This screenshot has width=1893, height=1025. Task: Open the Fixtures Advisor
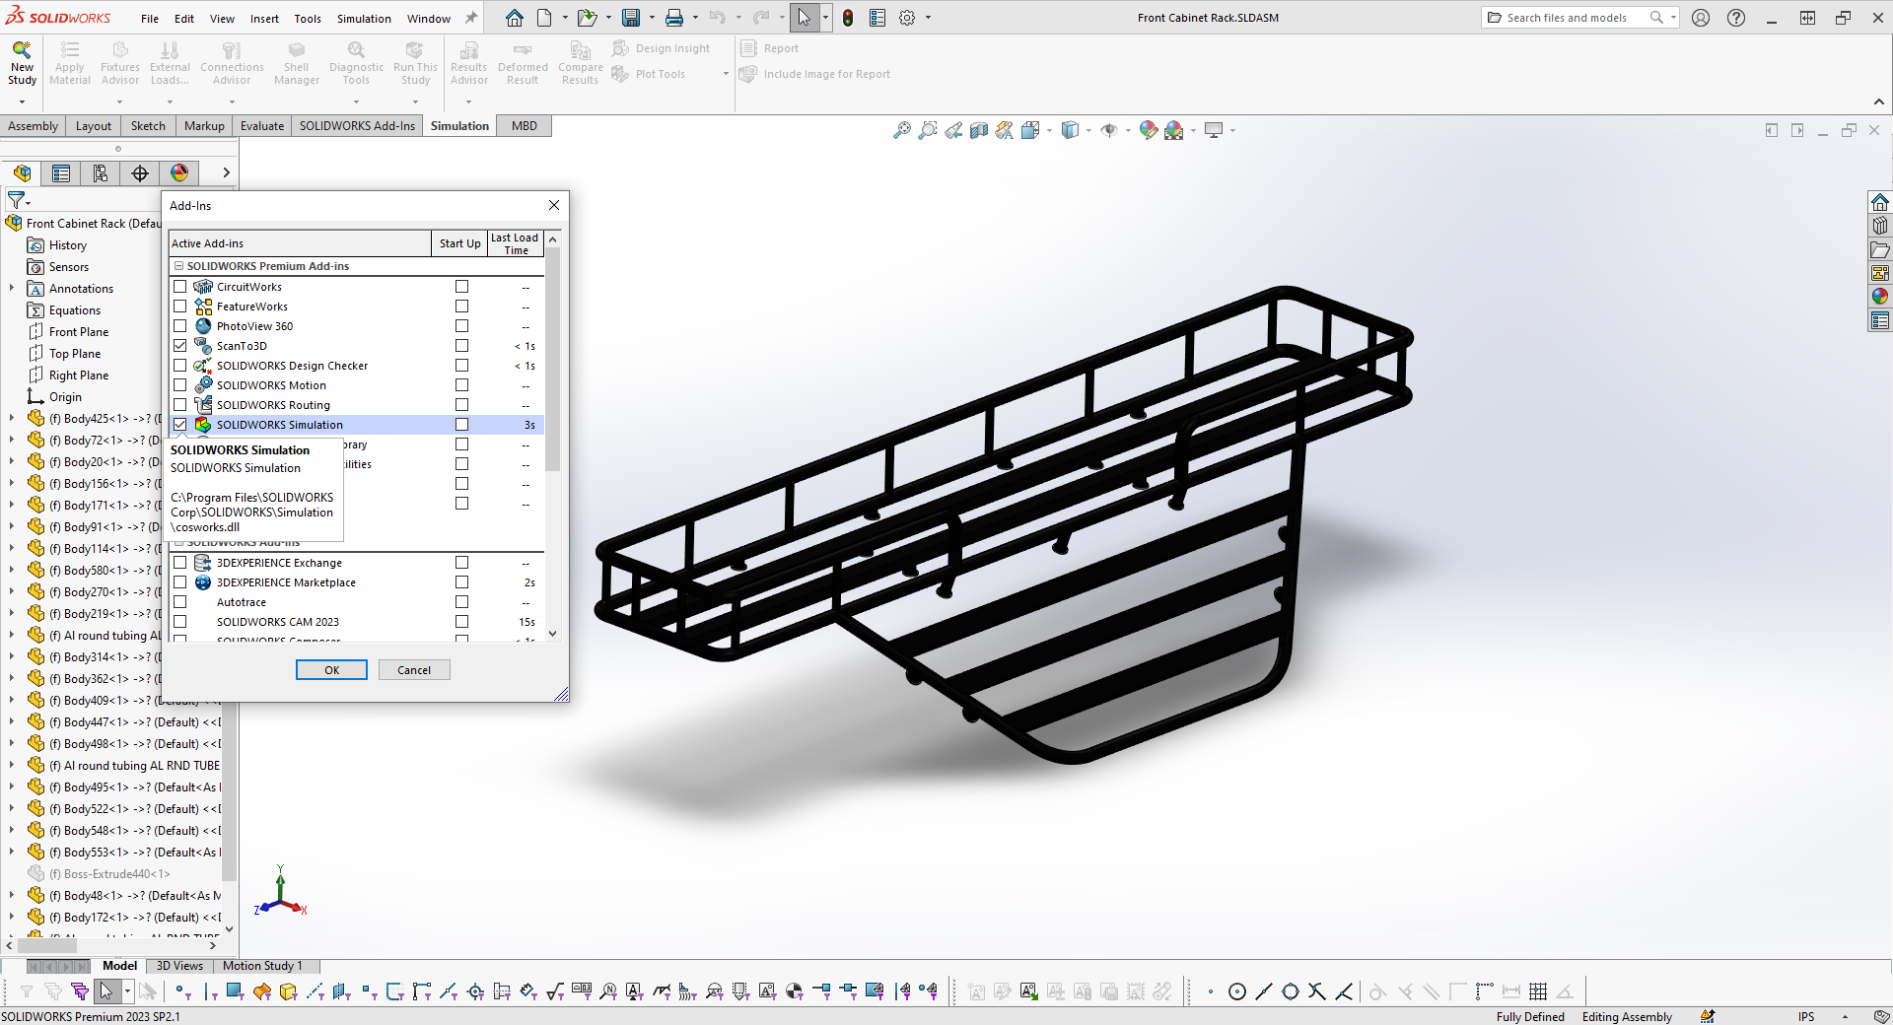click(119, 63)
